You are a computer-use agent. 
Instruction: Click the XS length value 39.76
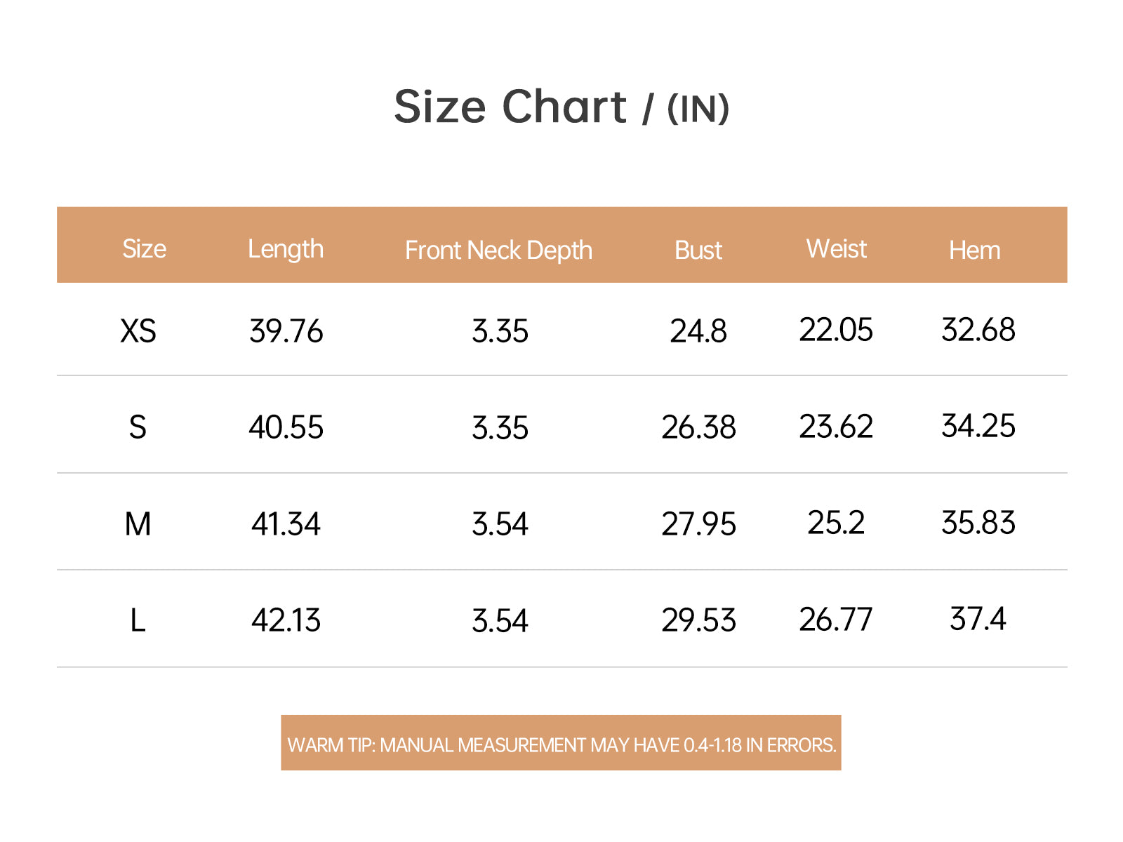pyautogui.click(x=286, y=330)
